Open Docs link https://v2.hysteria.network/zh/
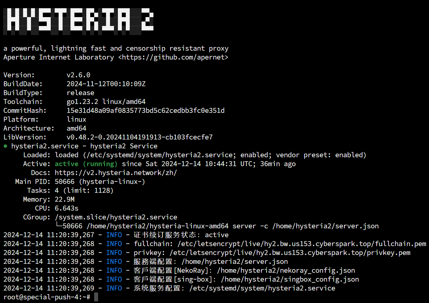The image size is (429, 303). point(116,173)
